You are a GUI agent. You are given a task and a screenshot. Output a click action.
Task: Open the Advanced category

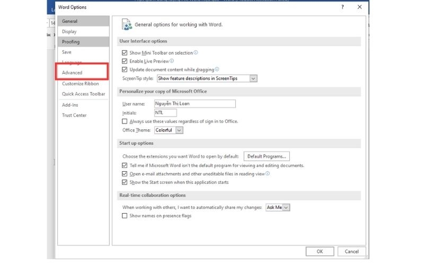tap(83, 73)
